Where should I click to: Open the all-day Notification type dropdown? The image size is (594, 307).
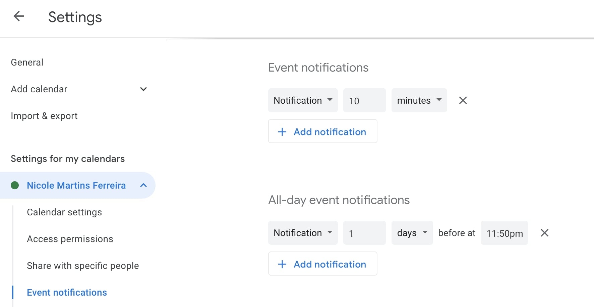pyautogui.click(x=303, y=233)
